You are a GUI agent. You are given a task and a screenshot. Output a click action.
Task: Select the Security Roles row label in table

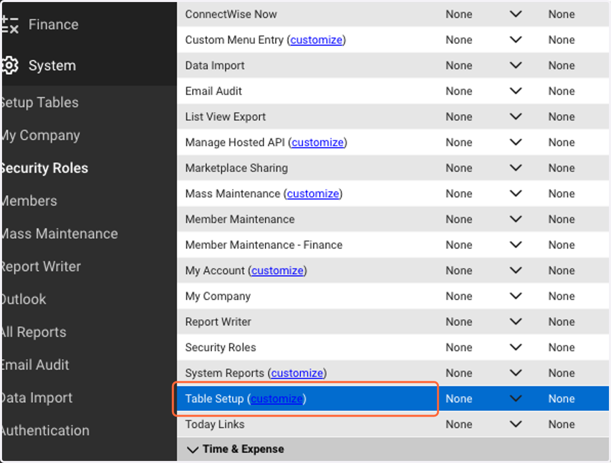click(x=220, y=347)
